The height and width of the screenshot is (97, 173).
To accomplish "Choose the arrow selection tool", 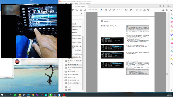I will 102,10.
